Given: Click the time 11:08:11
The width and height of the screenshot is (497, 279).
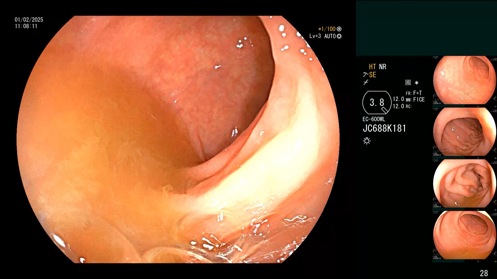Looking at the screenshot, I should 26,26.
